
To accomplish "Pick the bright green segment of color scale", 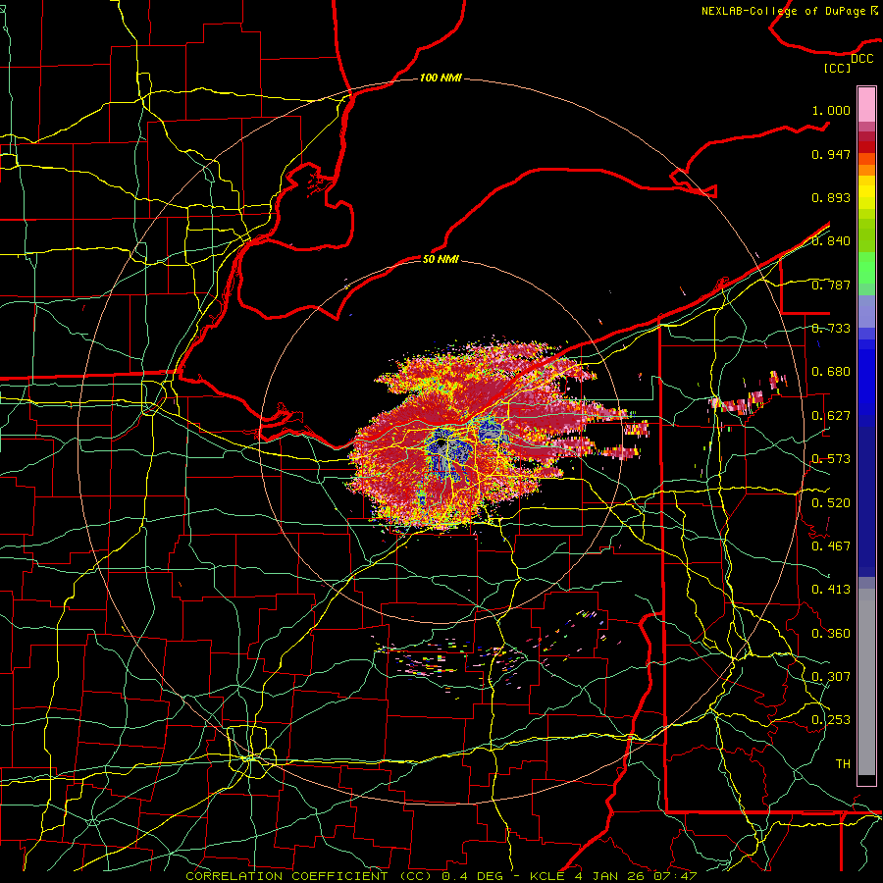I will pos(866,268).
